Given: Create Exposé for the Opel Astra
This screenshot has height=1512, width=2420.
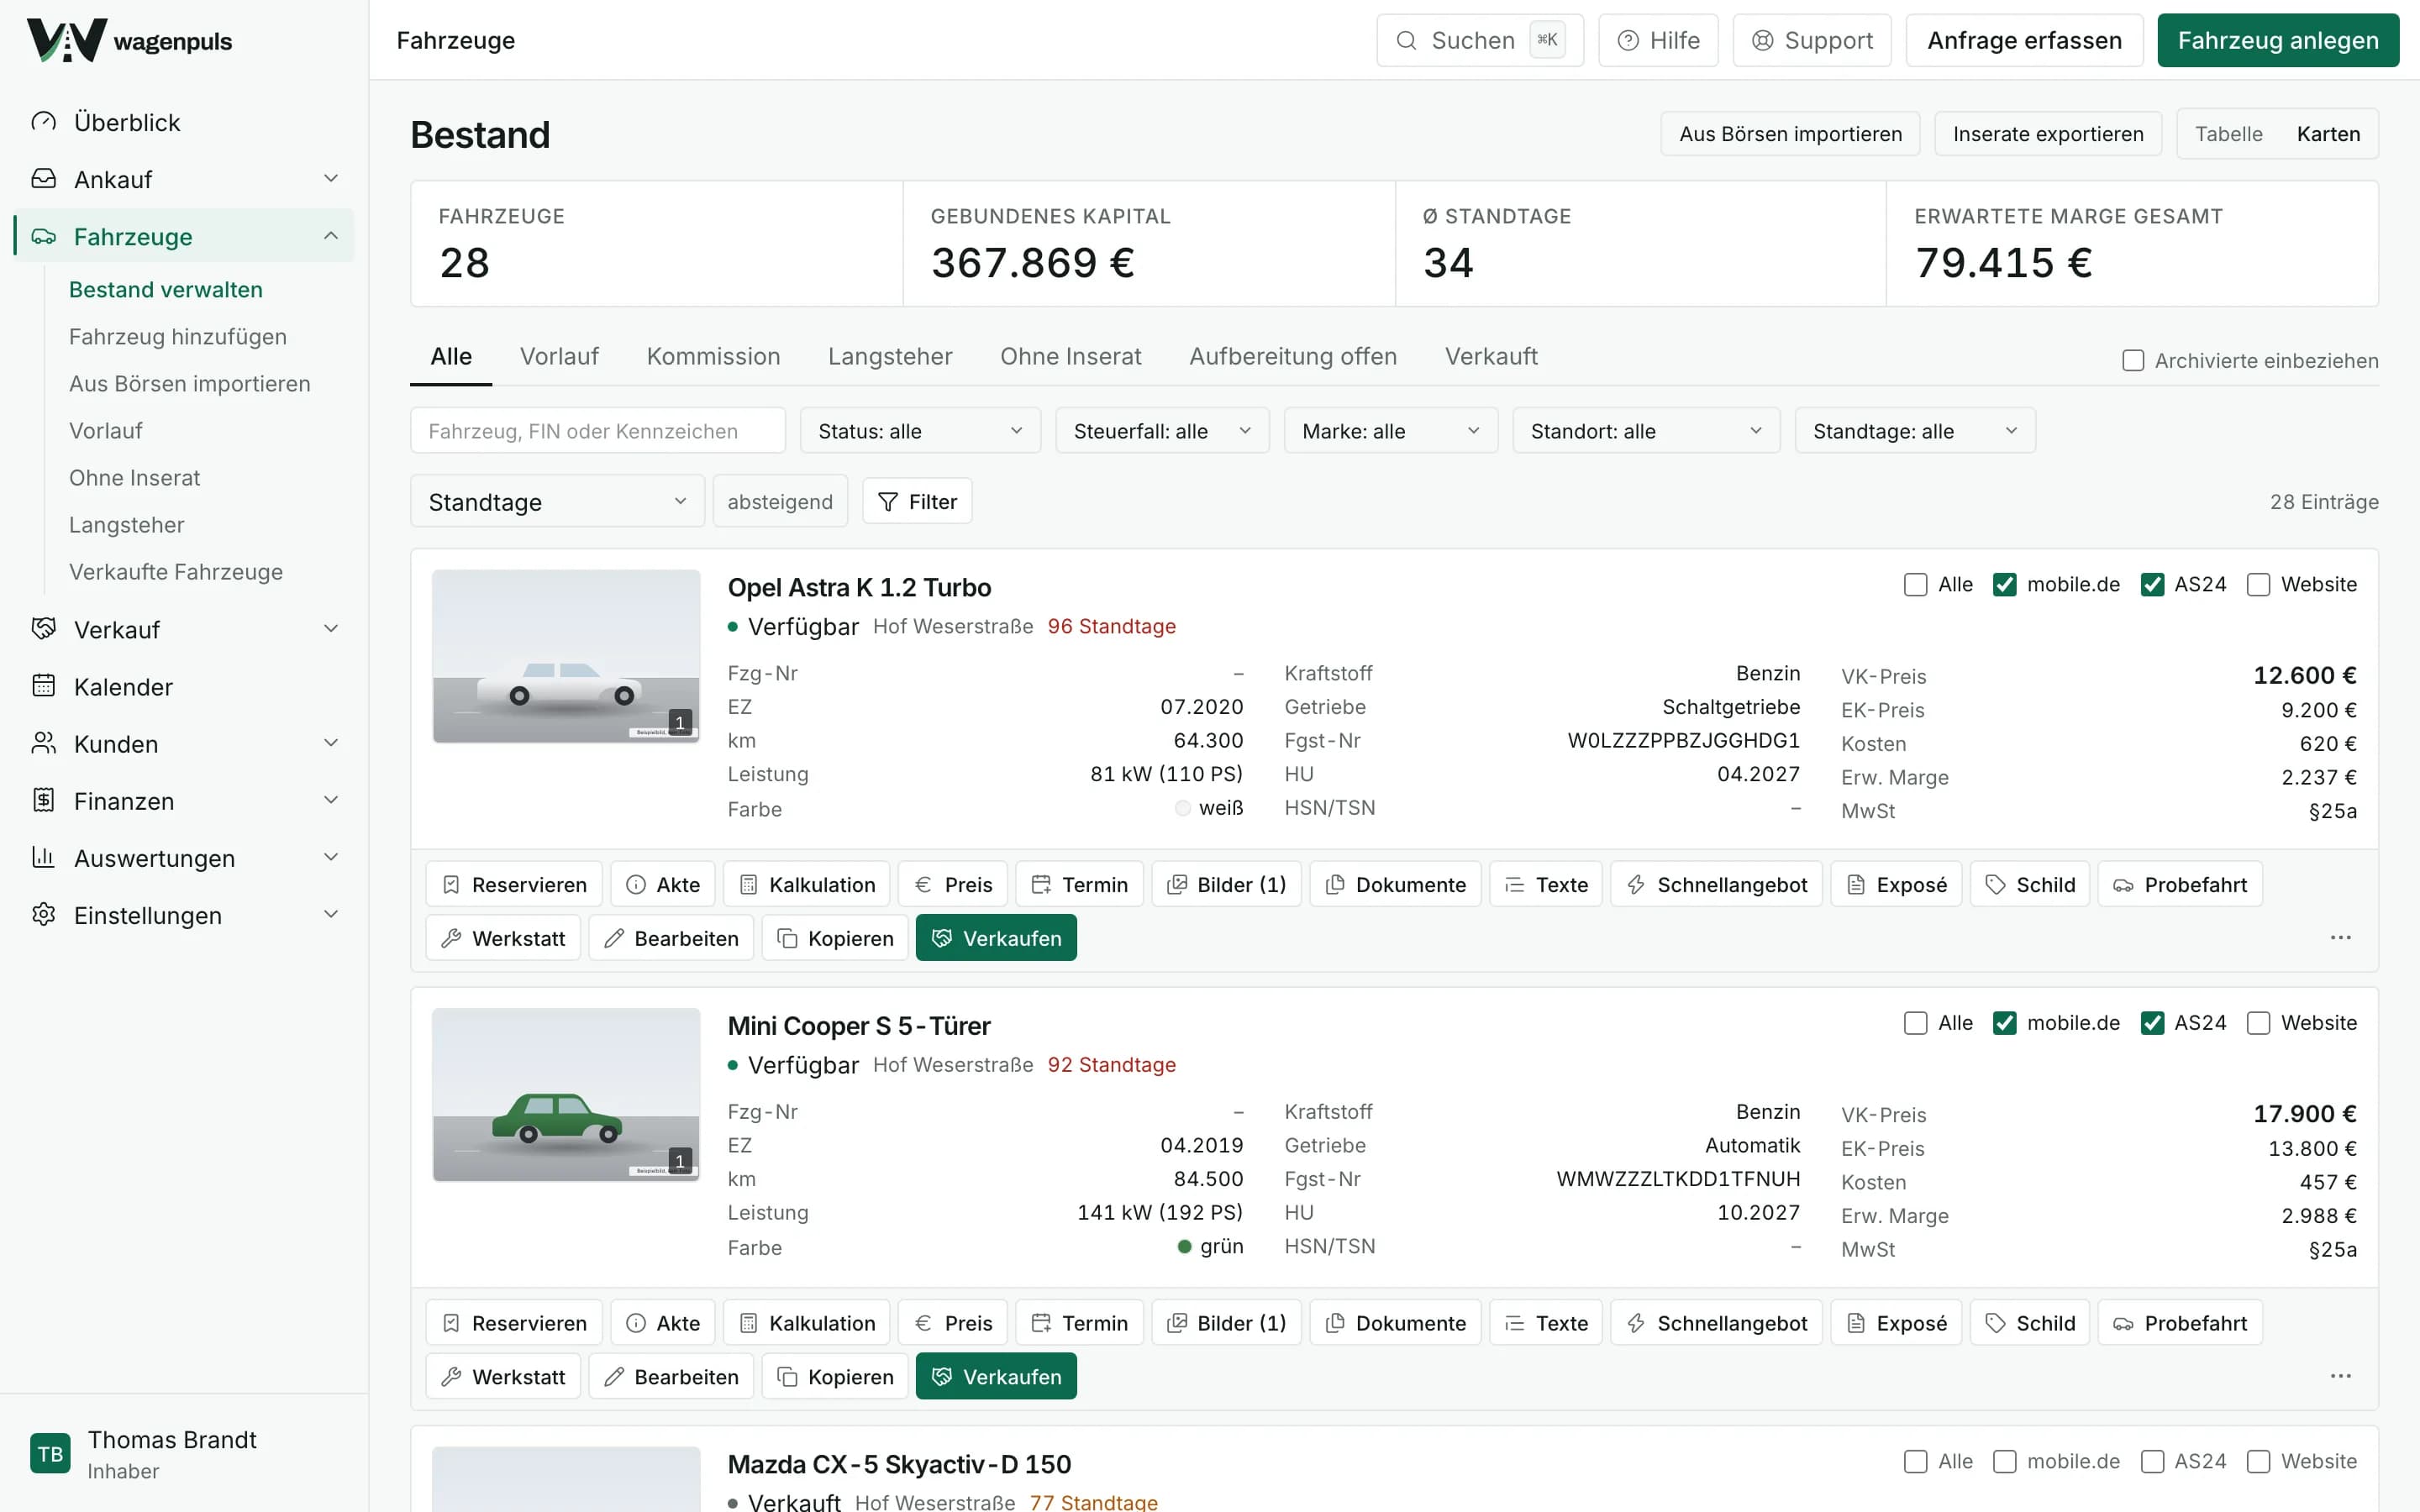Looking at the screenshot, I should tap(1896, 884).
